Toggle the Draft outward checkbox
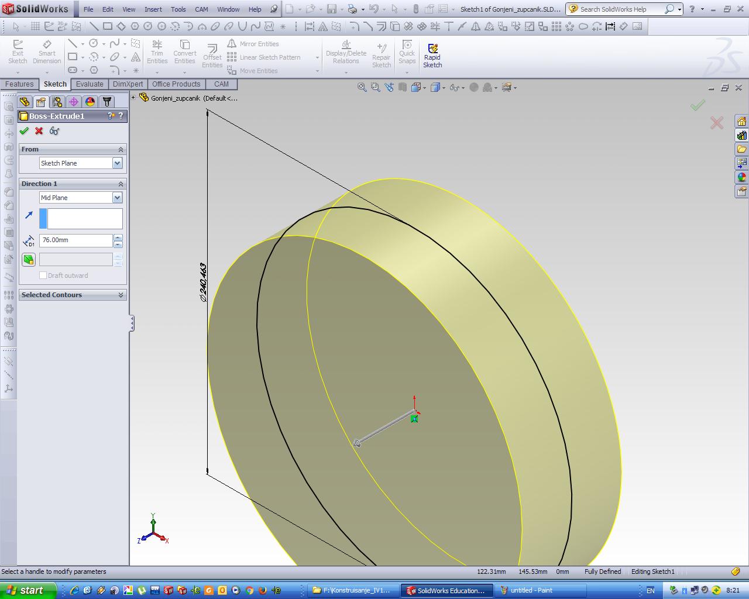 tap(43, 276)
